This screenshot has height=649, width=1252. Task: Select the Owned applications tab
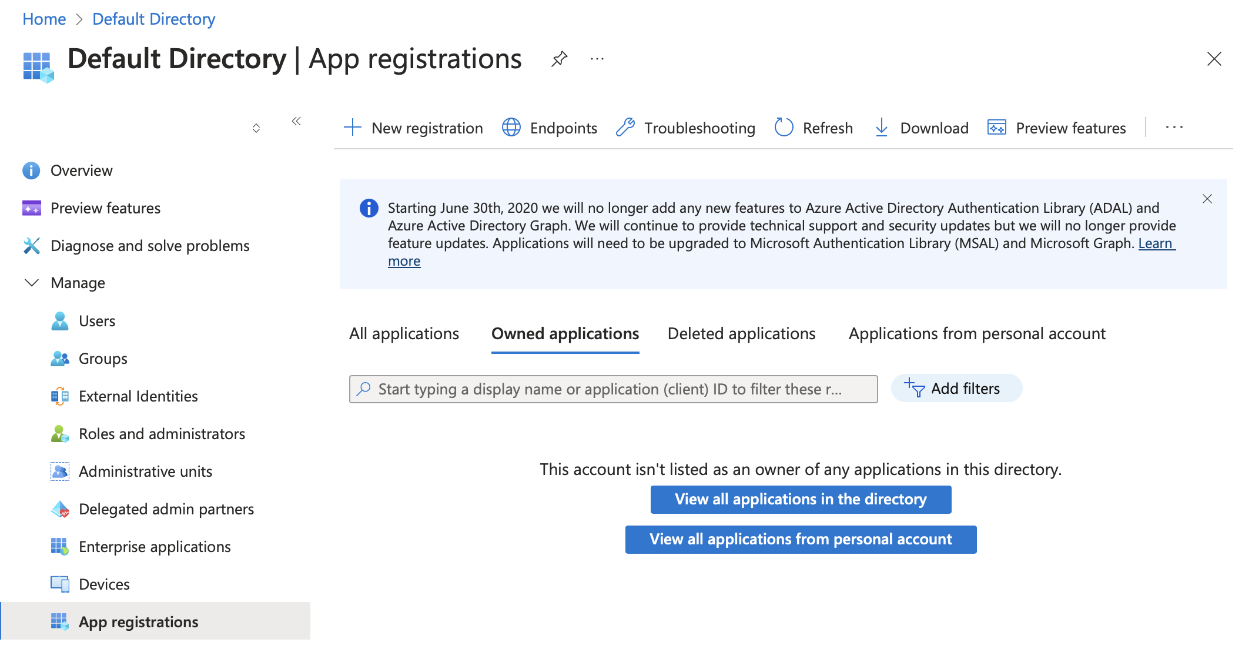pos(565,334)
